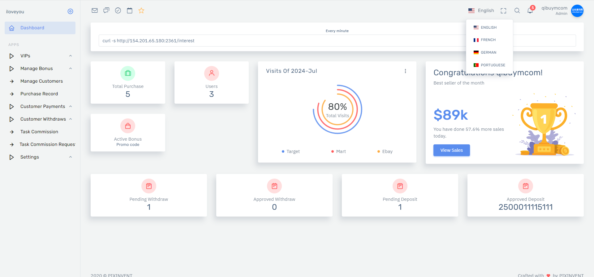
Task: Expand the Settings sidebar section
Action: (x=40, y=157)
